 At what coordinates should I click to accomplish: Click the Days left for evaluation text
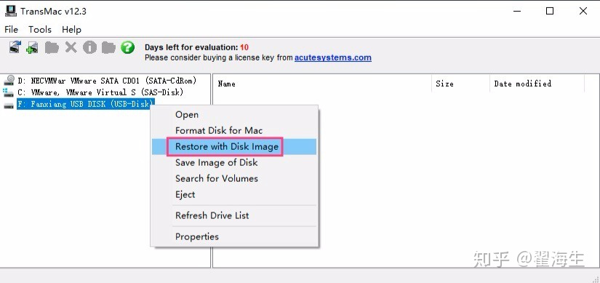pos(196,47)
